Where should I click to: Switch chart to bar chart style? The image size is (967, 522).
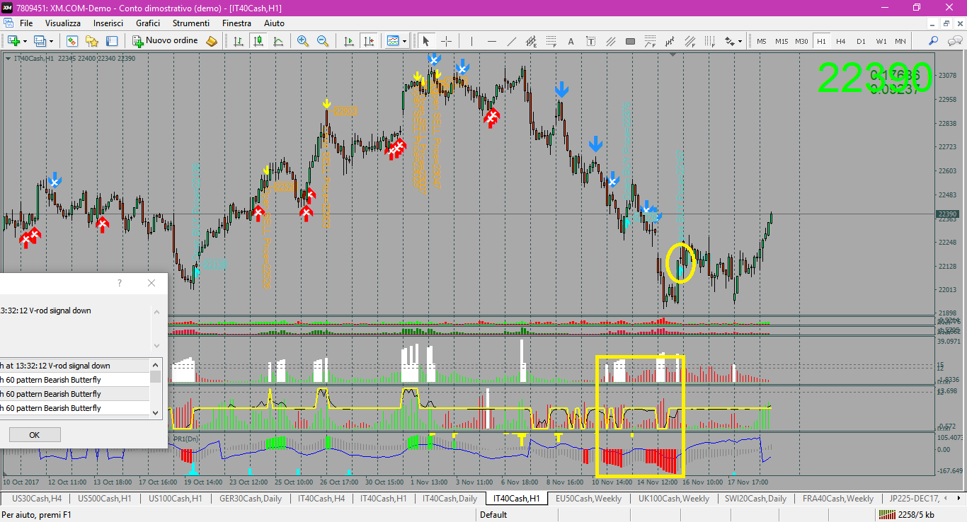point(239,41)
